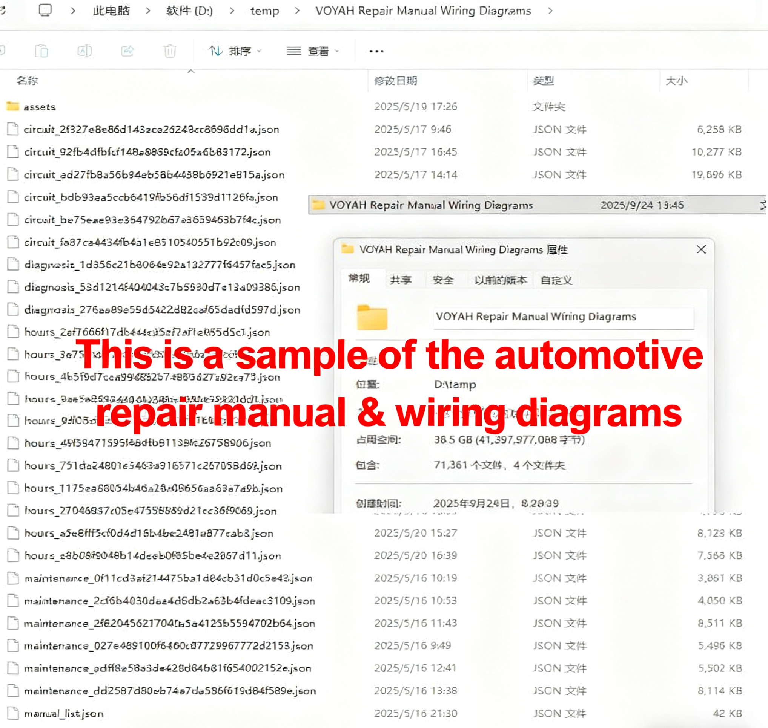
Task: Click the computer icon in address bar
Action: pos(45,11)
